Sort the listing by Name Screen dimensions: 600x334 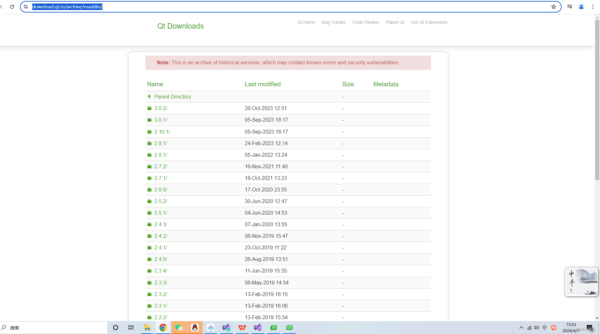pyautogui.click(x=155, y=84)
